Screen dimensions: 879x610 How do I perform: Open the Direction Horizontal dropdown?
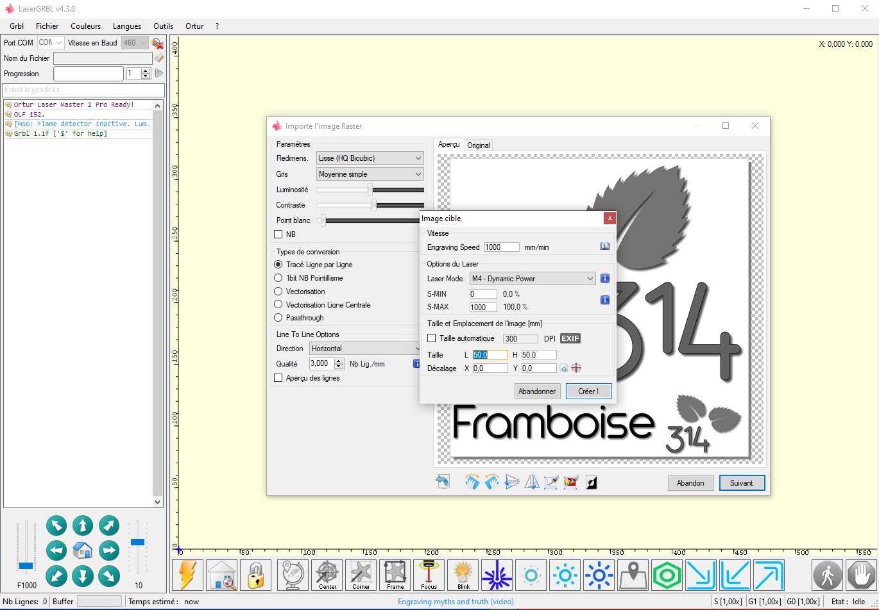[x=364, y=349]
